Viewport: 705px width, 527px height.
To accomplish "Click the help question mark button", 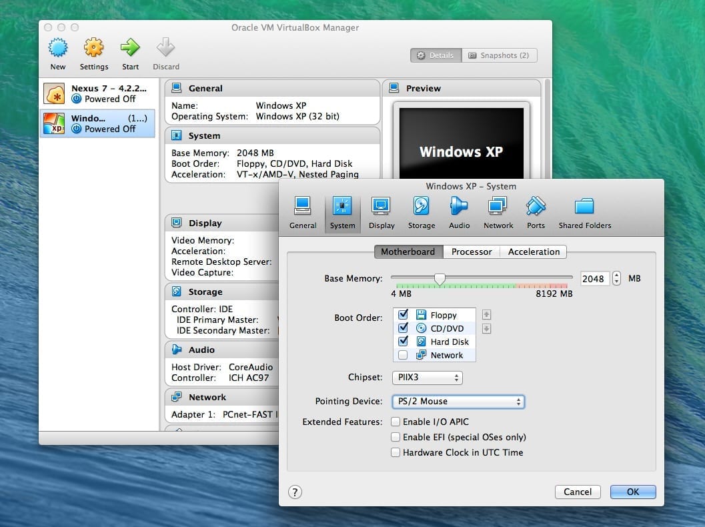I will click(x=295, y=492).
